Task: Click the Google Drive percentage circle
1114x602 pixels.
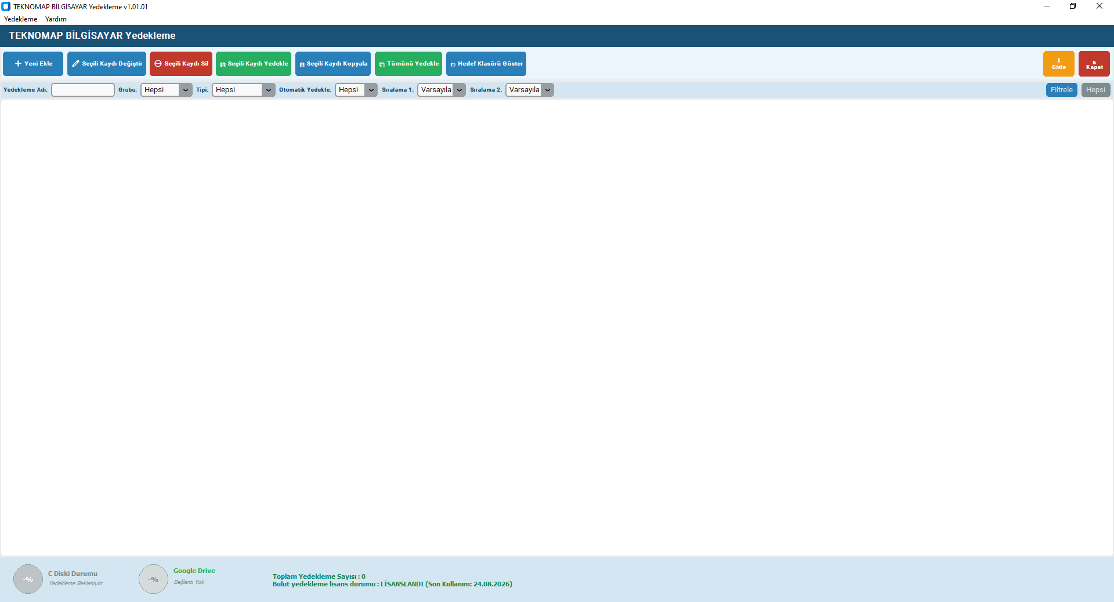Action: [153, 579]
